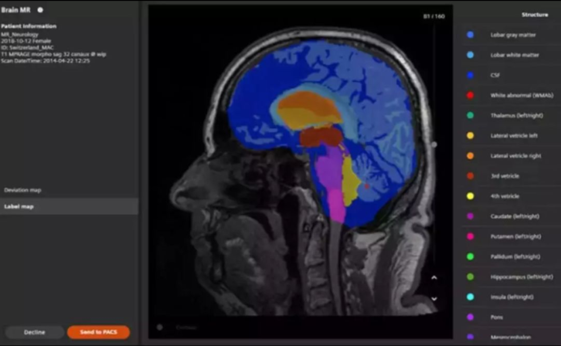The width and height of the screenshot is (561, 346).
Task: Click the White abnormal (WMAb) red dot
Action: [x=470, y=96]
